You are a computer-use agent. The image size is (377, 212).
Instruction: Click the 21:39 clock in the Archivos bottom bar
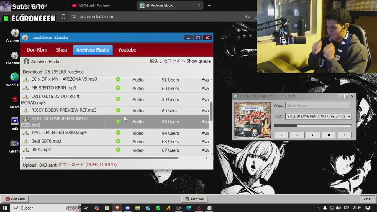pos(368,199)
